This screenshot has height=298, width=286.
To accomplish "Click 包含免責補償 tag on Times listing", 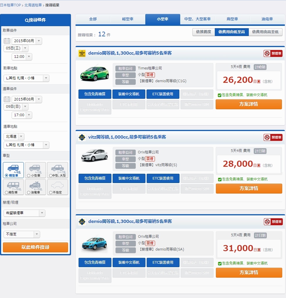I will tap(95, 94).
